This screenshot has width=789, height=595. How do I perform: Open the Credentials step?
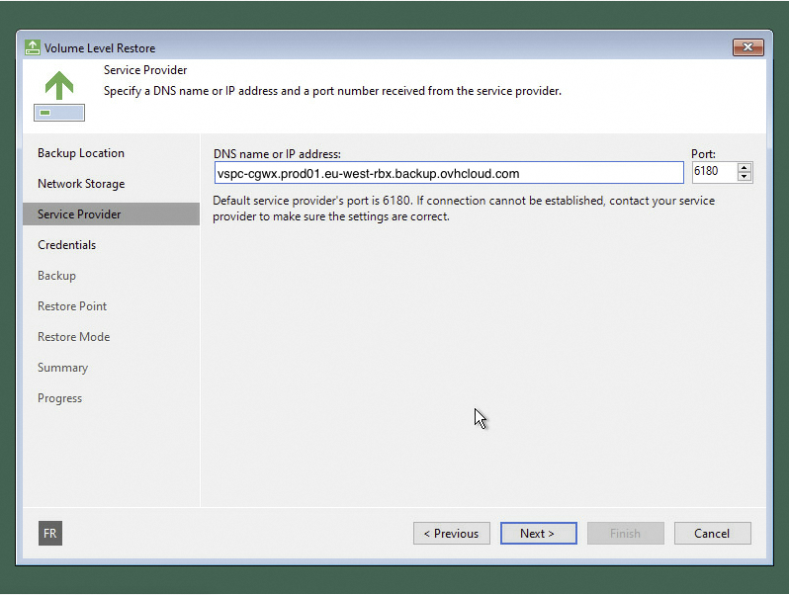tap(66, 245)
